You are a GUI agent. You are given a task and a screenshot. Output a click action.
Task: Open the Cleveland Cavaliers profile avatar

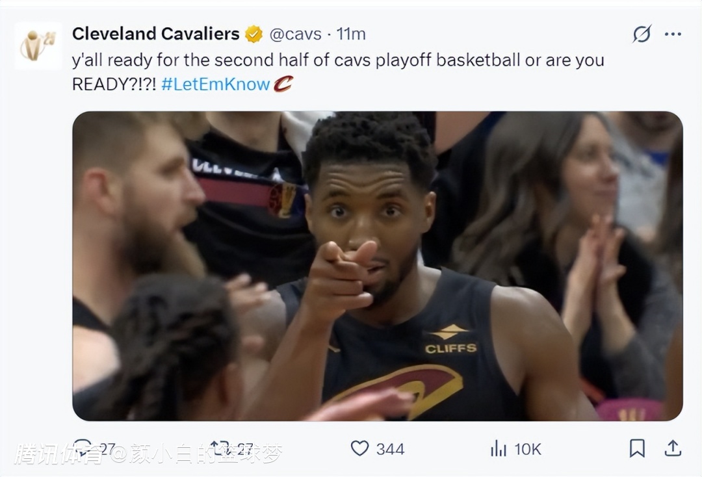(38, 45)
